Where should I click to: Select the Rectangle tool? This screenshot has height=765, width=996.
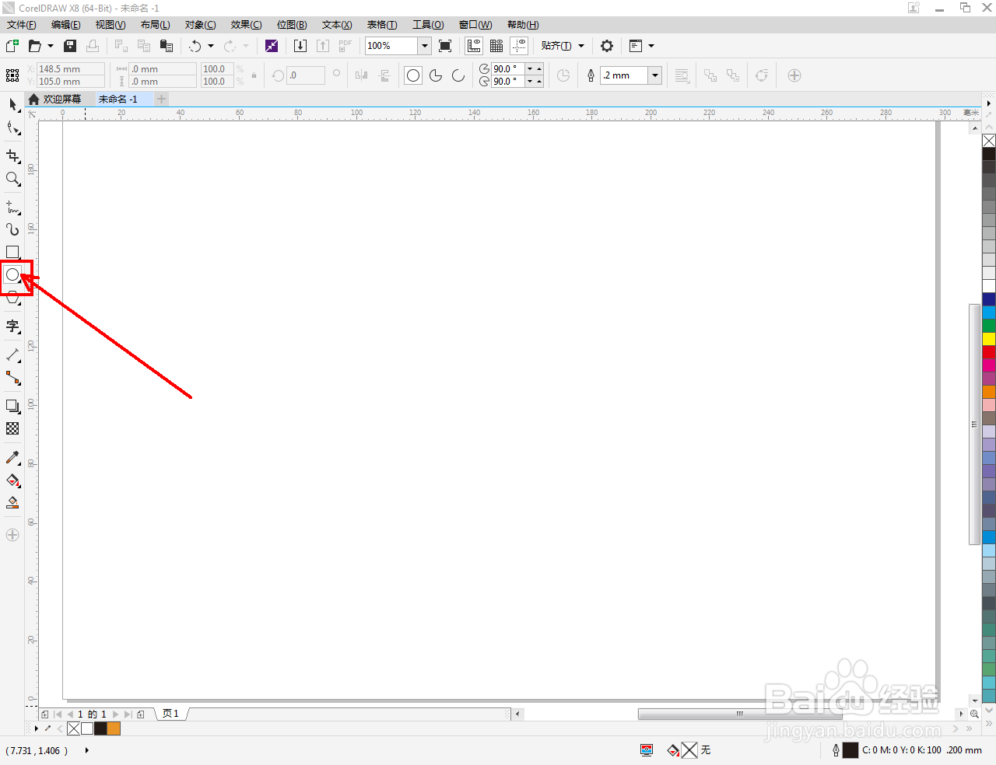[x=12, y=252]
